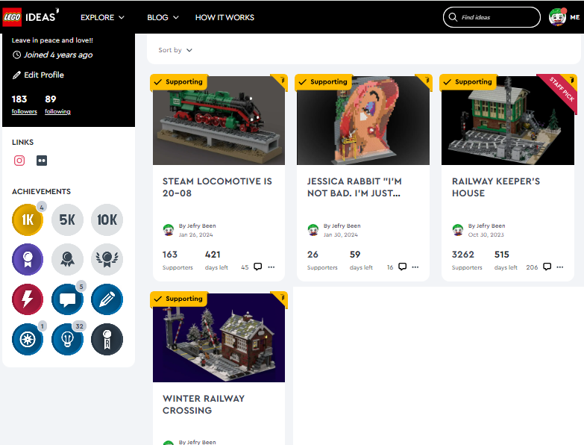This screenshot has height=445, width=584.
Task: Select the red lightning bolt achievement badge
Action: [x=28, y=299]
